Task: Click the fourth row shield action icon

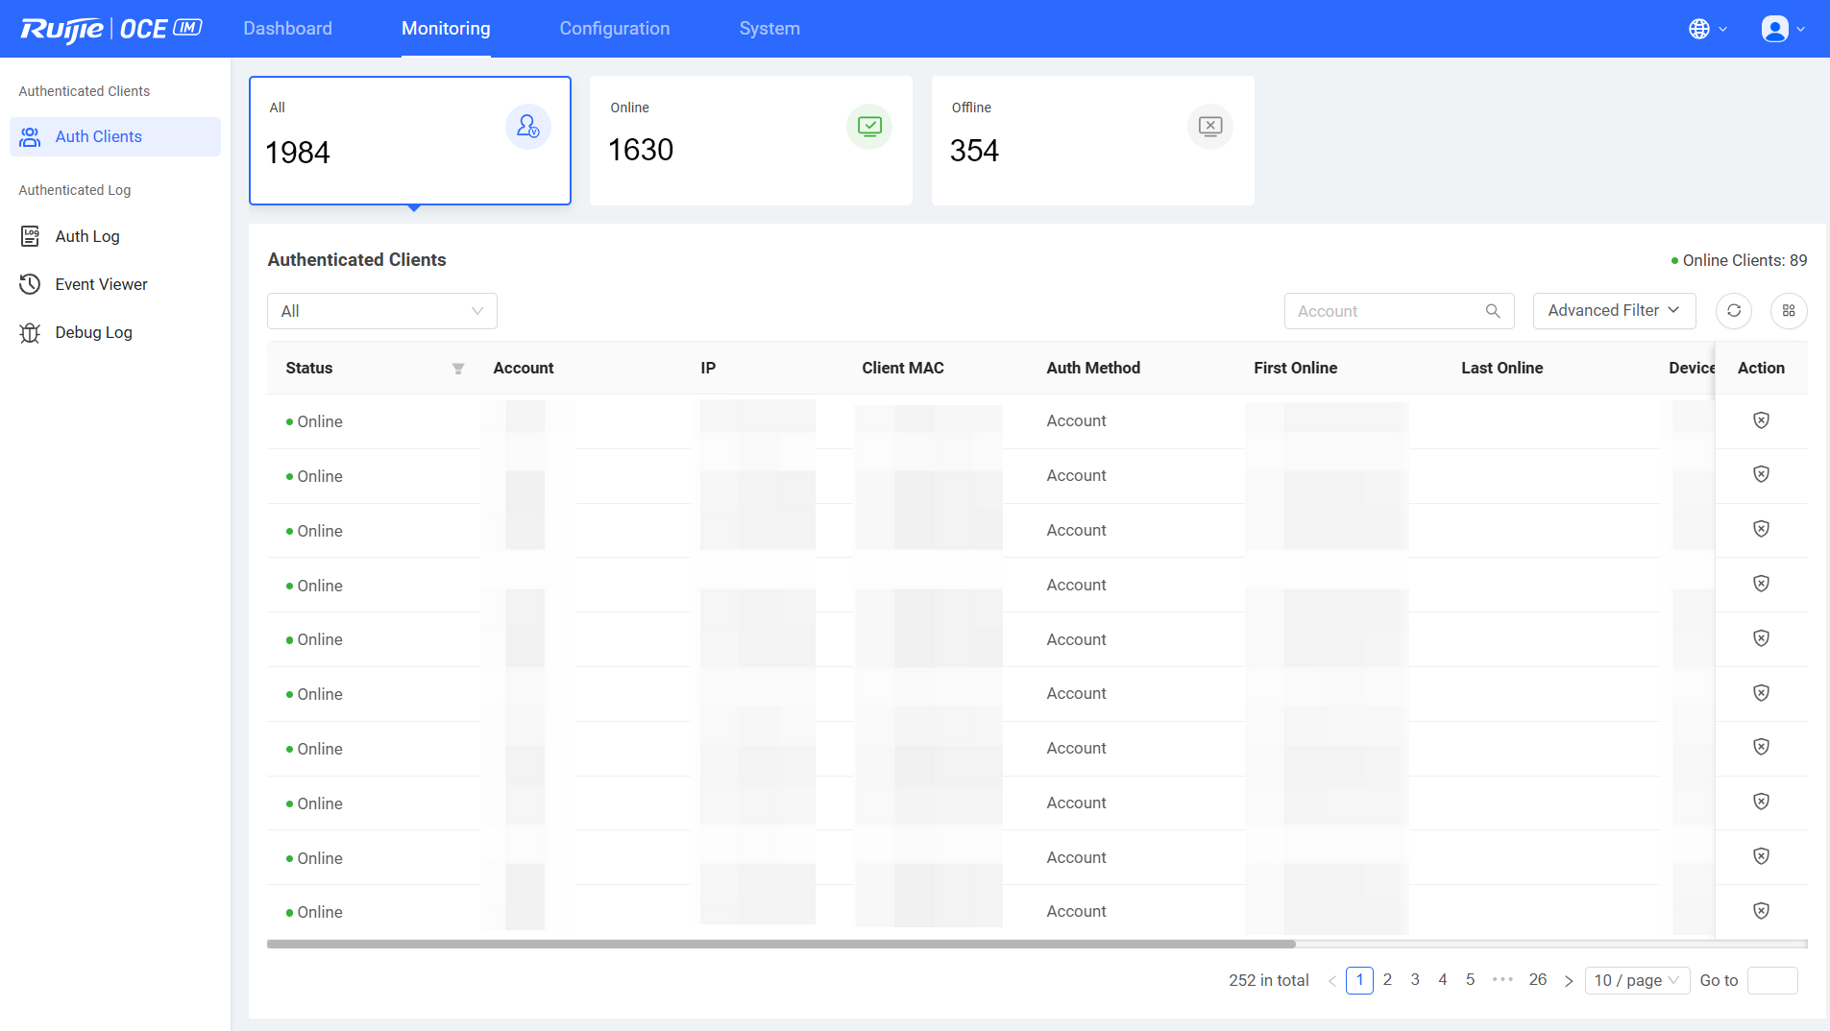Action: [x=1761, y=584]
